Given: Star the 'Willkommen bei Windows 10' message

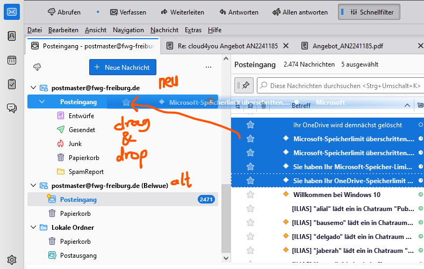Looking at the screenshot, I should (x=250, y=194).
